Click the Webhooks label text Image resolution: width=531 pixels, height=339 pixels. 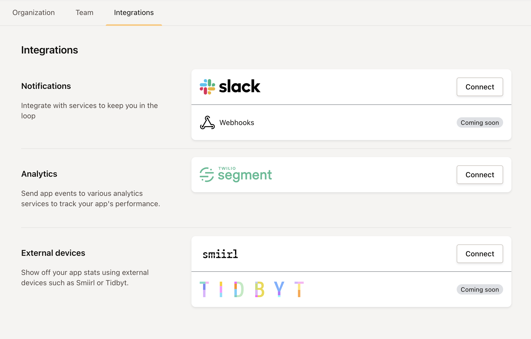[x=237, y=123]
